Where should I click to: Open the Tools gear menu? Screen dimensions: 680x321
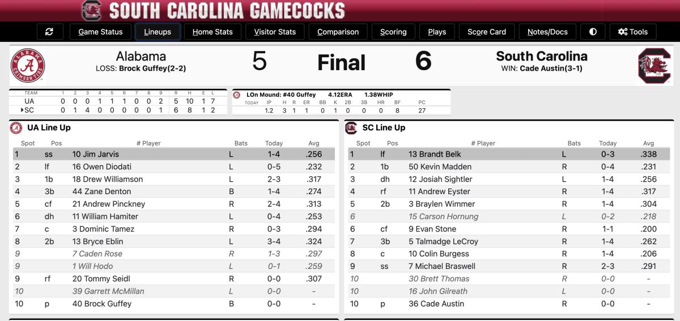pos(633,32)
